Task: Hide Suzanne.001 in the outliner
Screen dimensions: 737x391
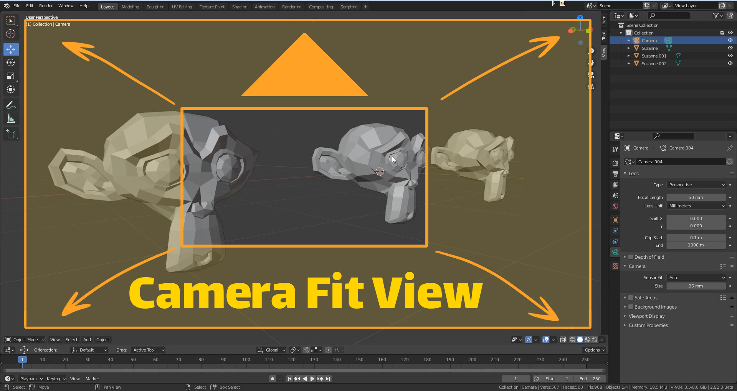Action: pyautogui.click(x=730, y=56)
